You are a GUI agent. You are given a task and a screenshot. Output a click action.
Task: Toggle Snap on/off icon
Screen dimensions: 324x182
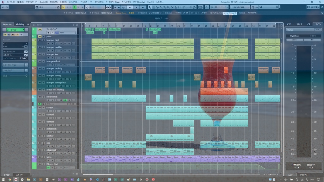pyautogui.click(x=212, y=8)
